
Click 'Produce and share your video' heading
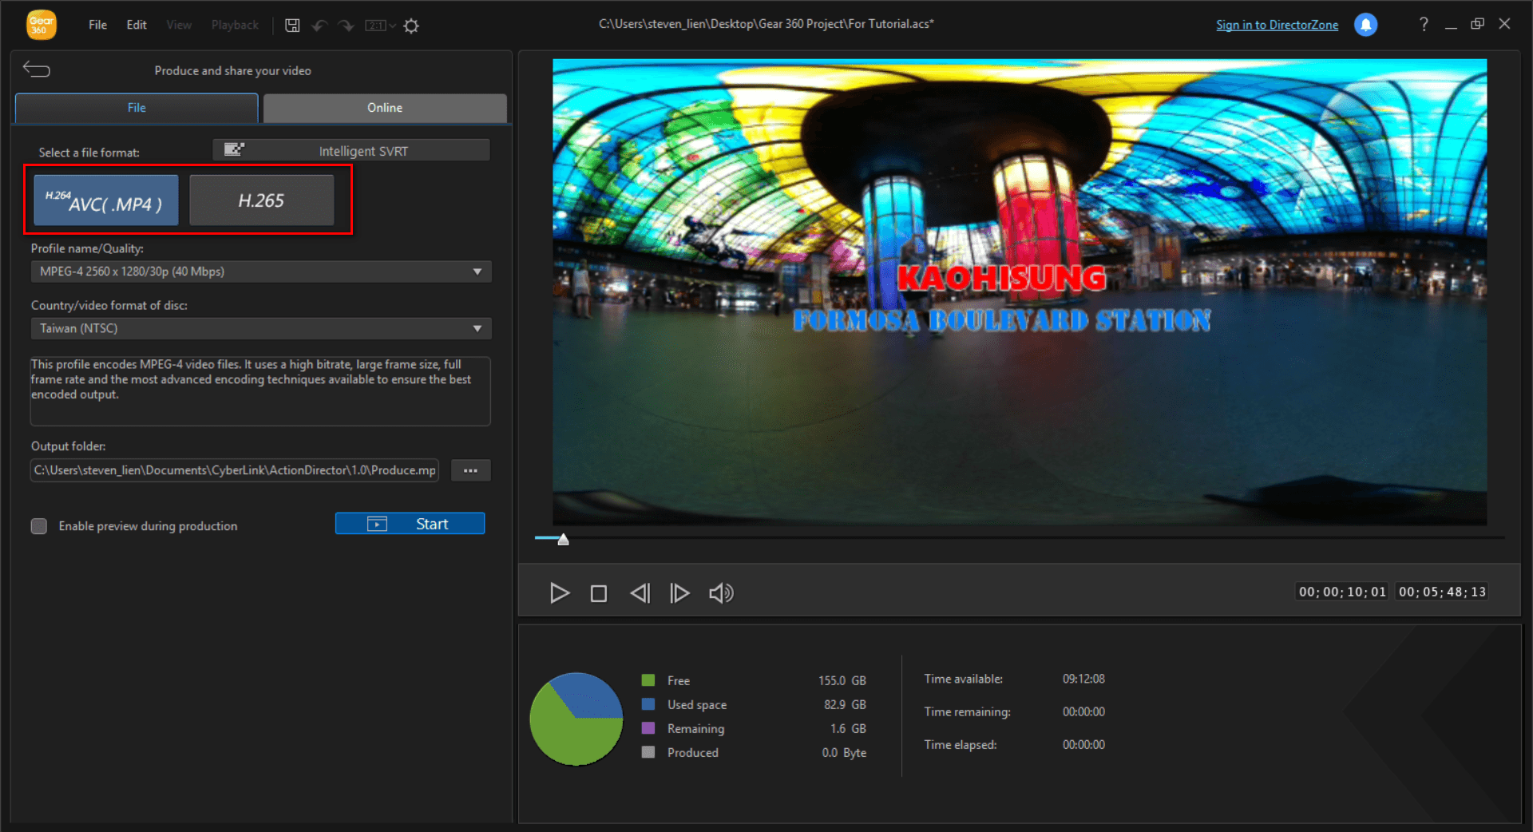coord(232,70)
